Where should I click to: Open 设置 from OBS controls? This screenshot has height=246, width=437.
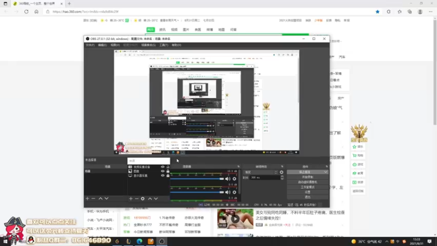click(x=308, y=192)
